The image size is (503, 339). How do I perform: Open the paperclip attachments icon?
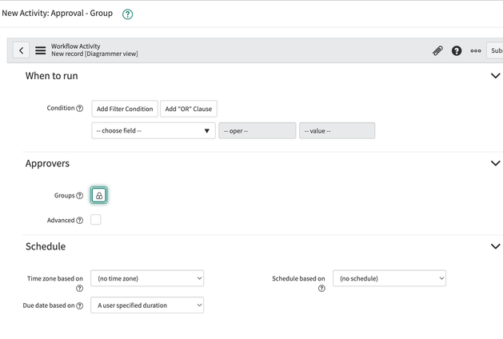click(x=437, y=50)
